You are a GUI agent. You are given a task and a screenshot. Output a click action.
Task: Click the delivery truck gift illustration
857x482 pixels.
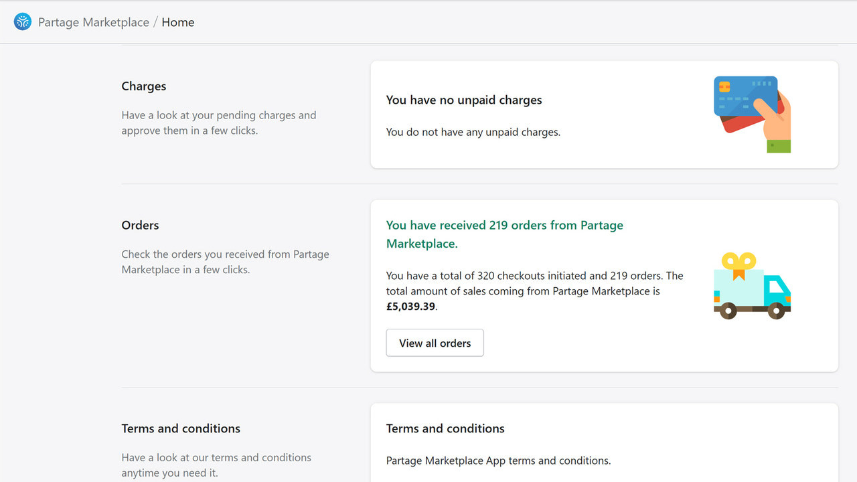point(751,287)
